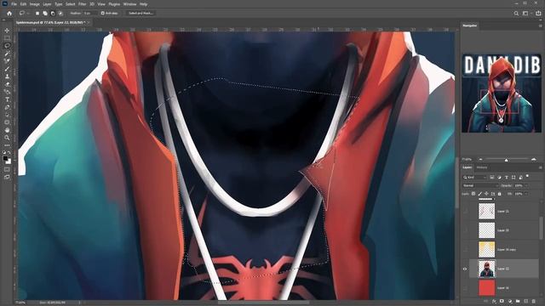Open the Lasso tool preset picker arrow

[x=27, y=14]
